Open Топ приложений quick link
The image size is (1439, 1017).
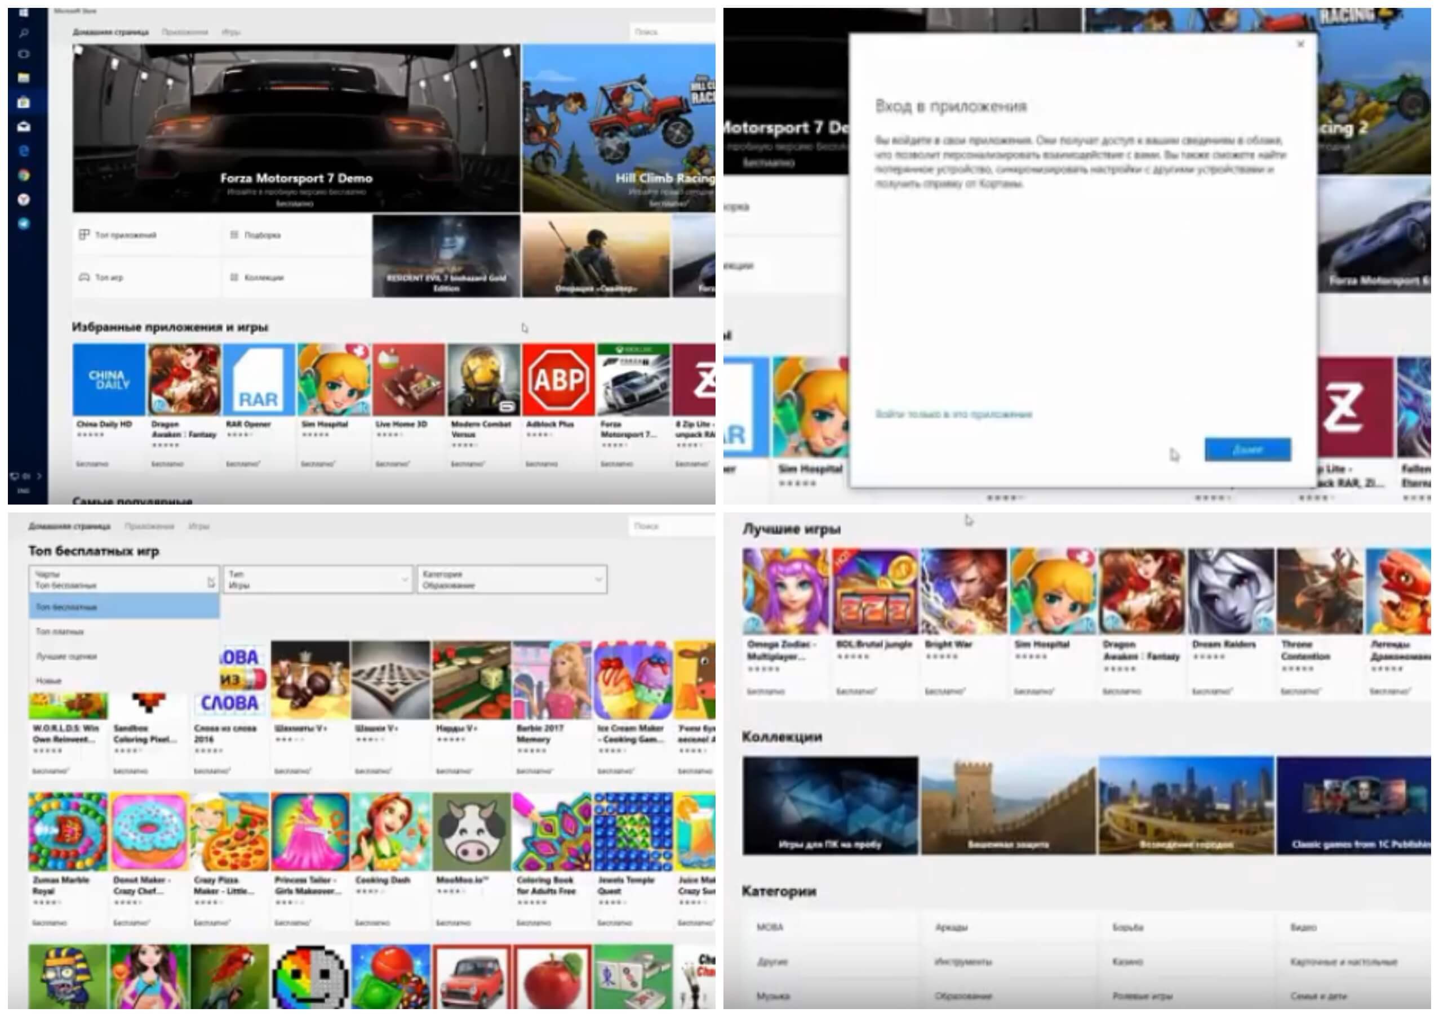pyautogui.click(x=145, y=235)
